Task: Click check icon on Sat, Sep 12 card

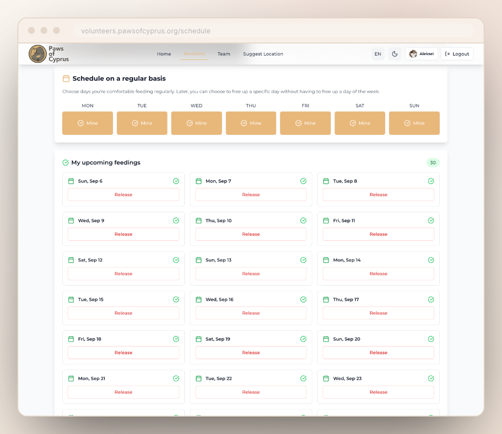Action: click(176, 260)
